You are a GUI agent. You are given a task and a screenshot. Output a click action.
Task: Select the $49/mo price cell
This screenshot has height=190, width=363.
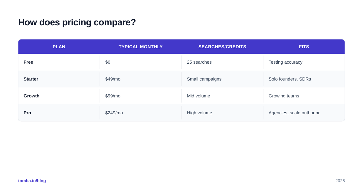coord(141,79)
